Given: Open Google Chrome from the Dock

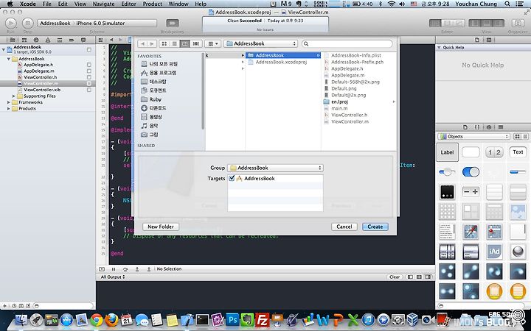Looking at the screenshot, I should [97, 319].
